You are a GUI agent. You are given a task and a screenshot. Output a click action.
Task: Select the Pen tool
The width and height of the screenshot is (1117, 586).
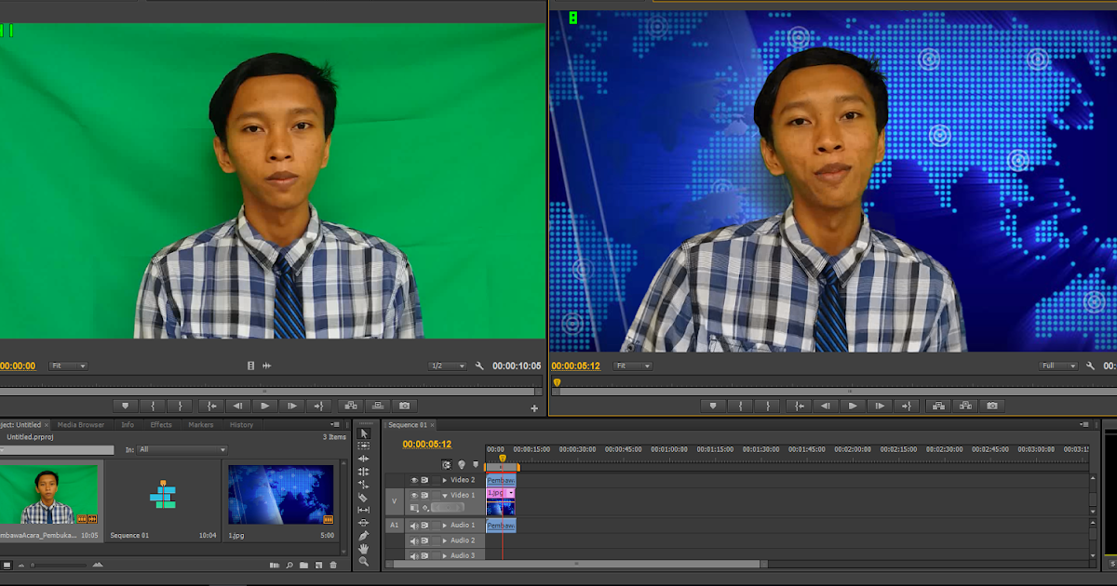[364, 536]
